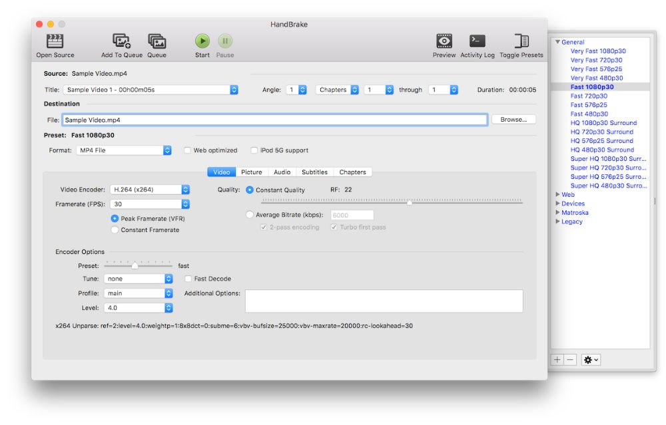Expand the Matroska presets group
The width and height of the screenshot is (666, 425).
(557, 212)
